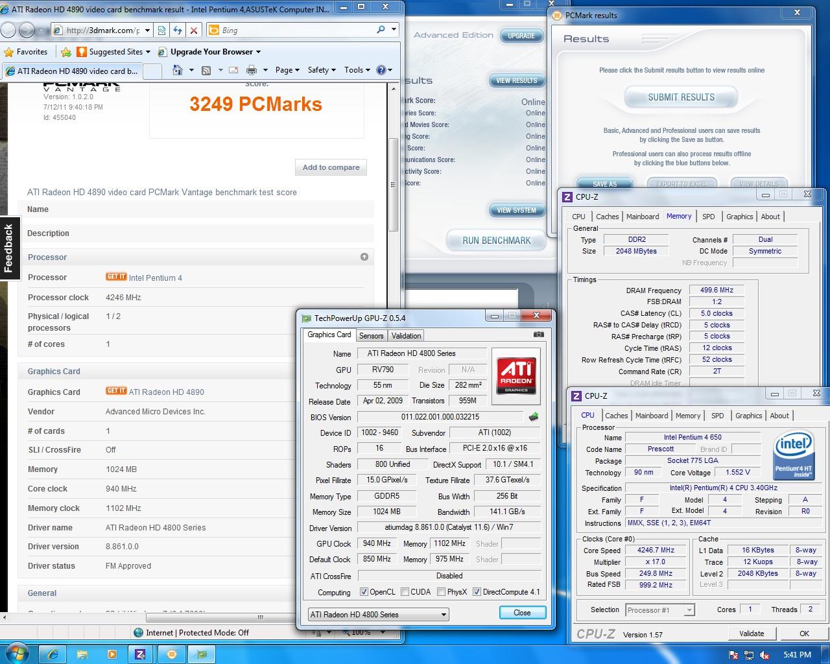
Task: Click the network tray icon
Action: 750,655
